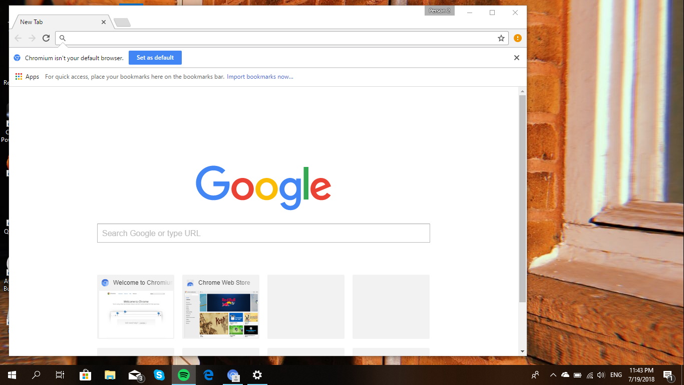
Task: Expand hidden system tray icons
Action: (x=553, y=374)
